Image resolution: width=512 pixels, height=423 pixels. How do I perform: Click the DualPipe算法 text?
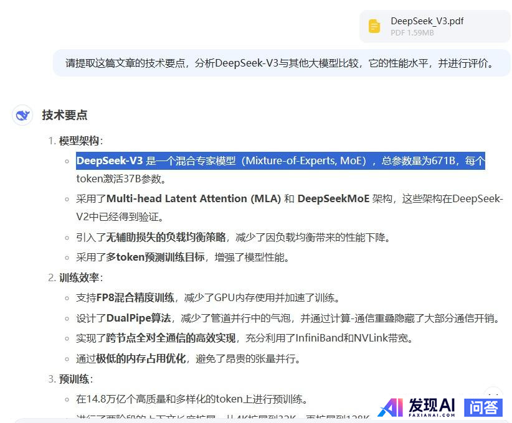coord(139,318)
